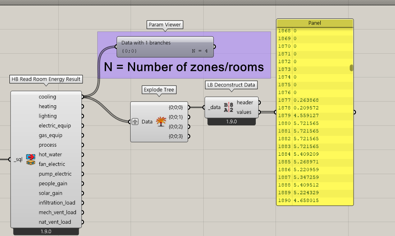
Task: Select the Param Viewer component
Action: pyautogui.click(x=165, y=47)
